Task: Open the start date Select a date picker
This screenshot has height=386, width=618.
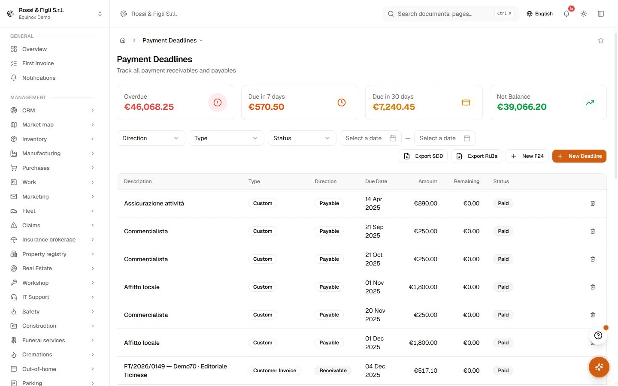Action: click(371, 138)
